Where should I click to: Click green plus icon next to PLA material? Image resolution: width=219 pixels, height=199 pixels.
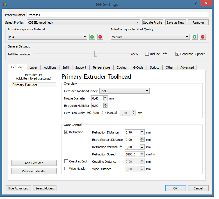coord(92,37)
